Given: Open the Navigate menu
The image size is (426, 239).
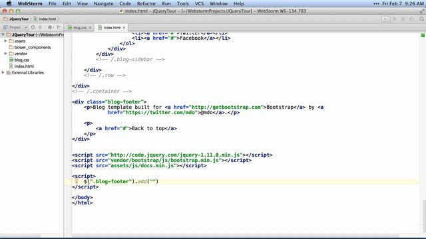Looking at the screenshot, I should 104,3.
